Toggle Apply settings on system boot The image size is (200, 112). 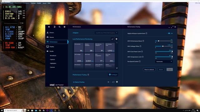point(169,33)
